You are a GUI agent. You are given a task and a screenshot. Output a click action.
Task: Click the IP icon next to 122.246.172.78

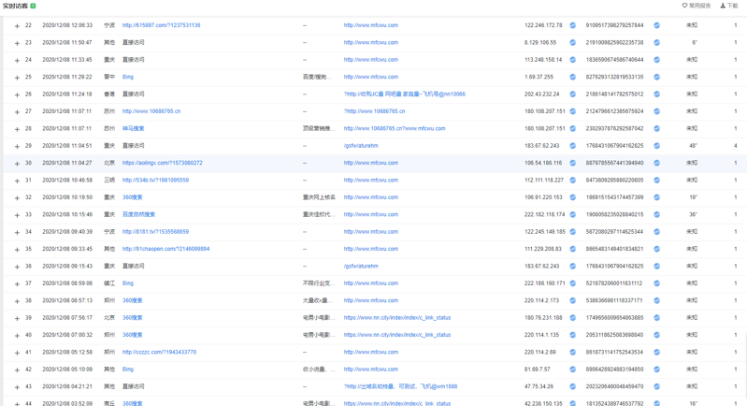click(573, 25)
